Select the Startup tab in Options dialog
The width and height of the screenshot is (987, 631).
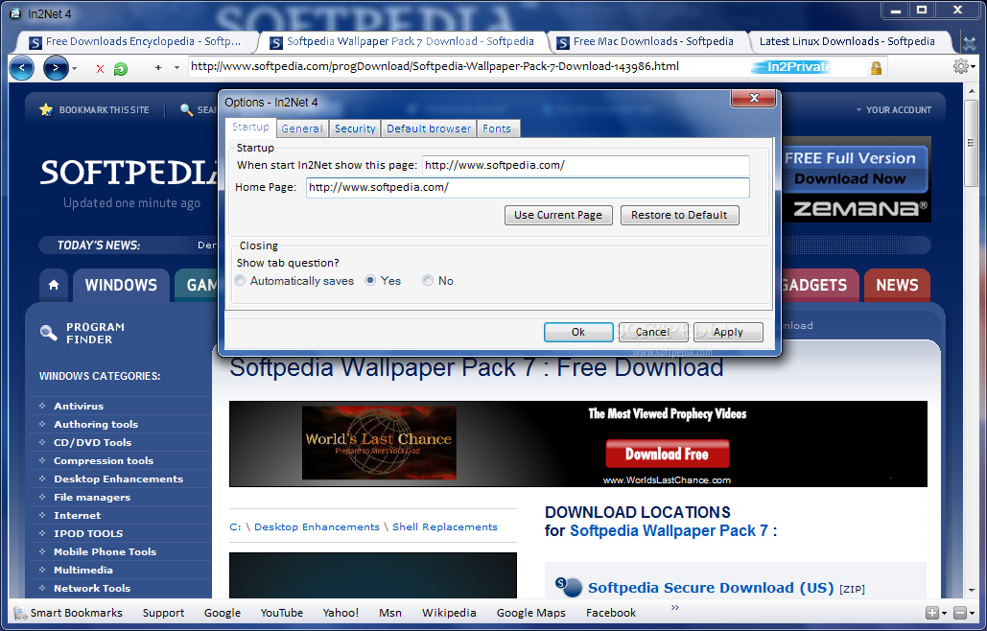pos(250,128)
